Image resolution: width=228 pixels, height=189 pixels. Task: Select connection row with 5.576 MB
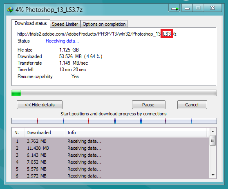[111, 169]
